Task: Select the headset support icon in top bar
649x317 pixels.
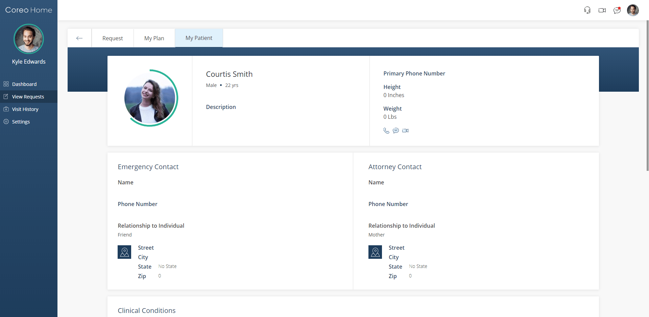Action: (x=587, y=10)
